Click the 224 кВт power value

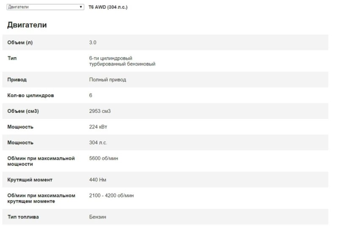pos(98,127)
